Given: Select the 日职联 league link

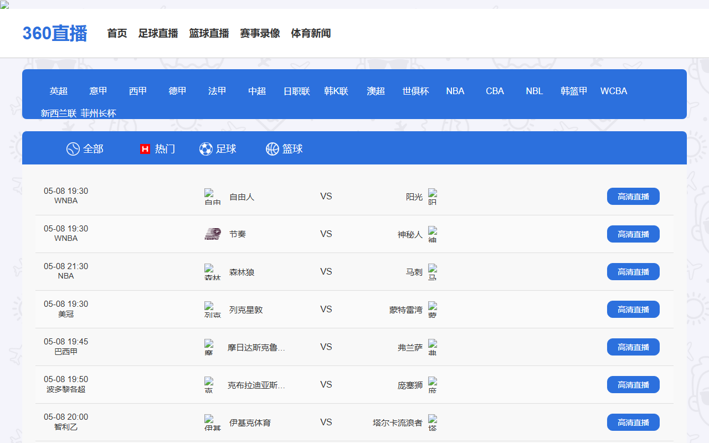Looking at the screenshot, I should (297, 91).
